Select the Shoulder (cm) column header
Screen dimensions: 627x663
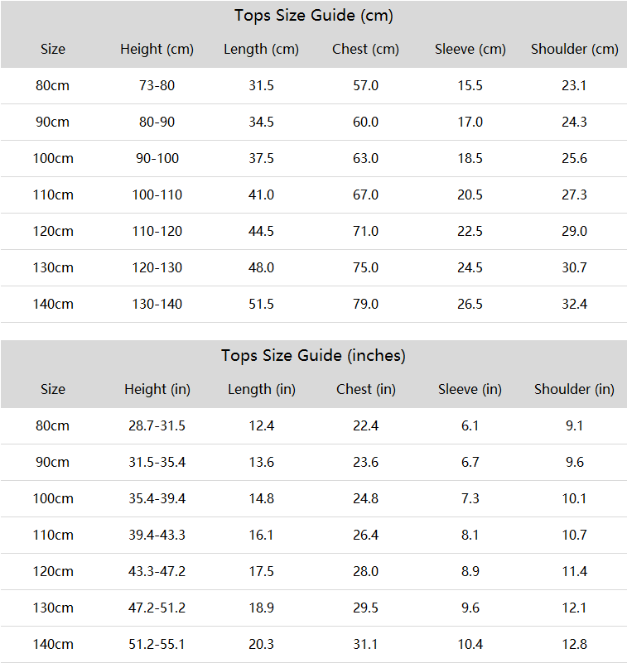tap(575, 50)
